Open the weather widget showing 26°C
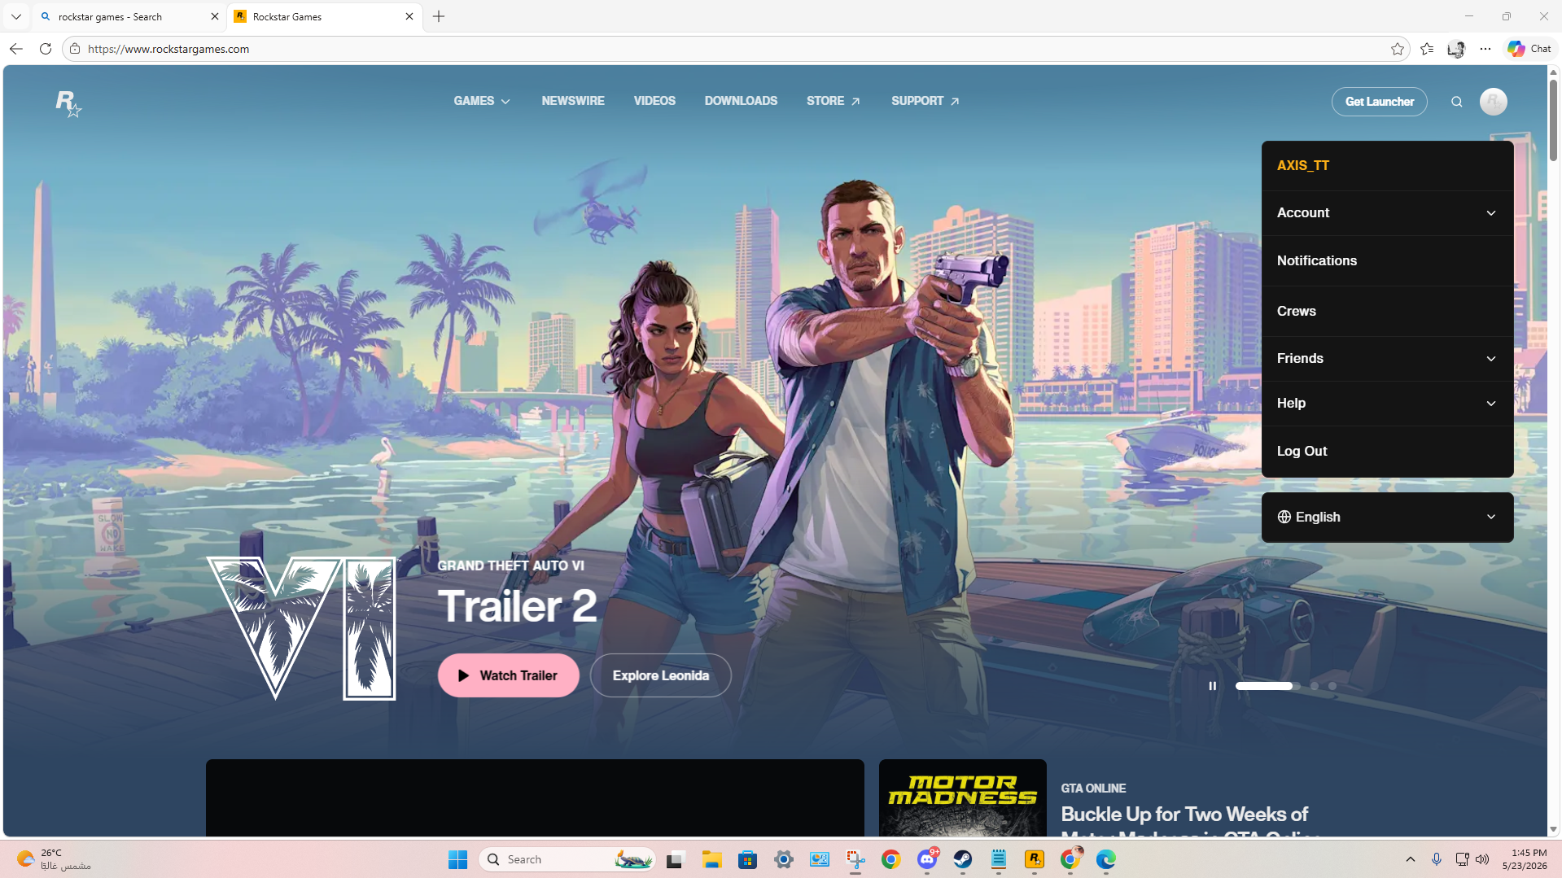This screenshot has height=878, width=1562. click(x=54, y=859)
